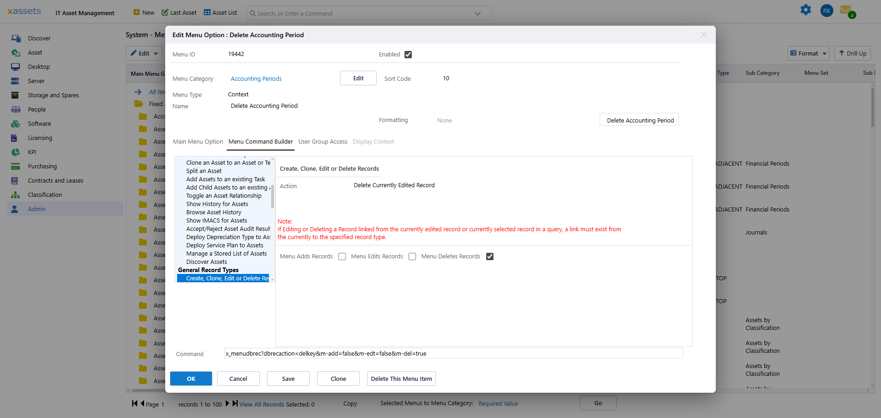This screenshot has width=881, height=418.
Task: Switch to the User Group Access tab
Action: 323,141
